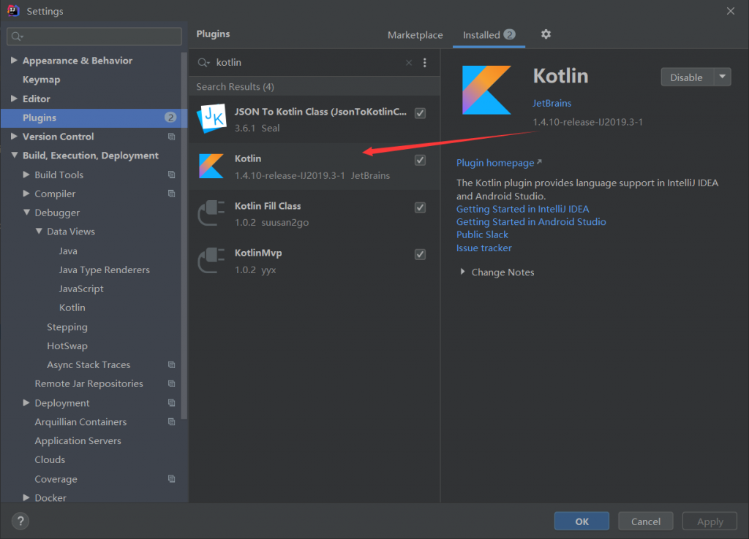Open the plugins settings gear icon

click(x=546, y=34)
